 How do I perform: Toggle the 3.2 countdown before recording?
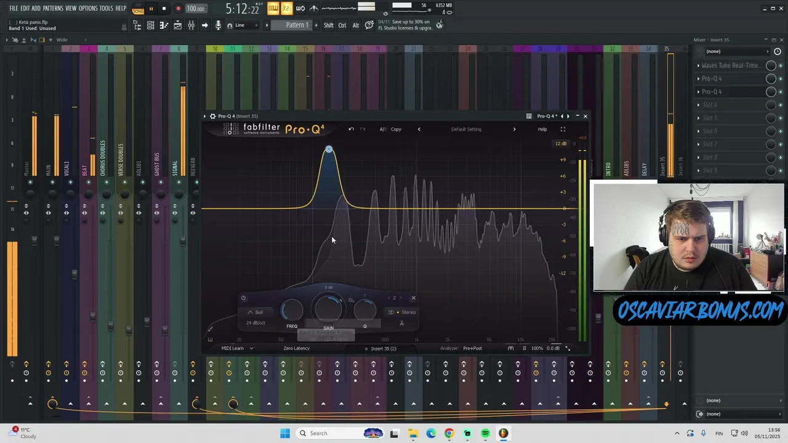tap(286, 8)
